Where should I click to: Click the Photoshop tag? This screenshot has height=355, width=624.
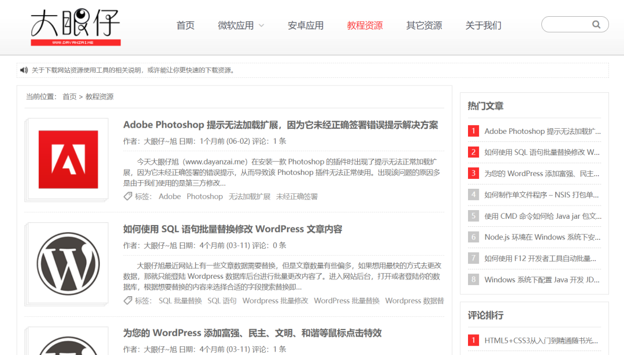coord(205,196)
